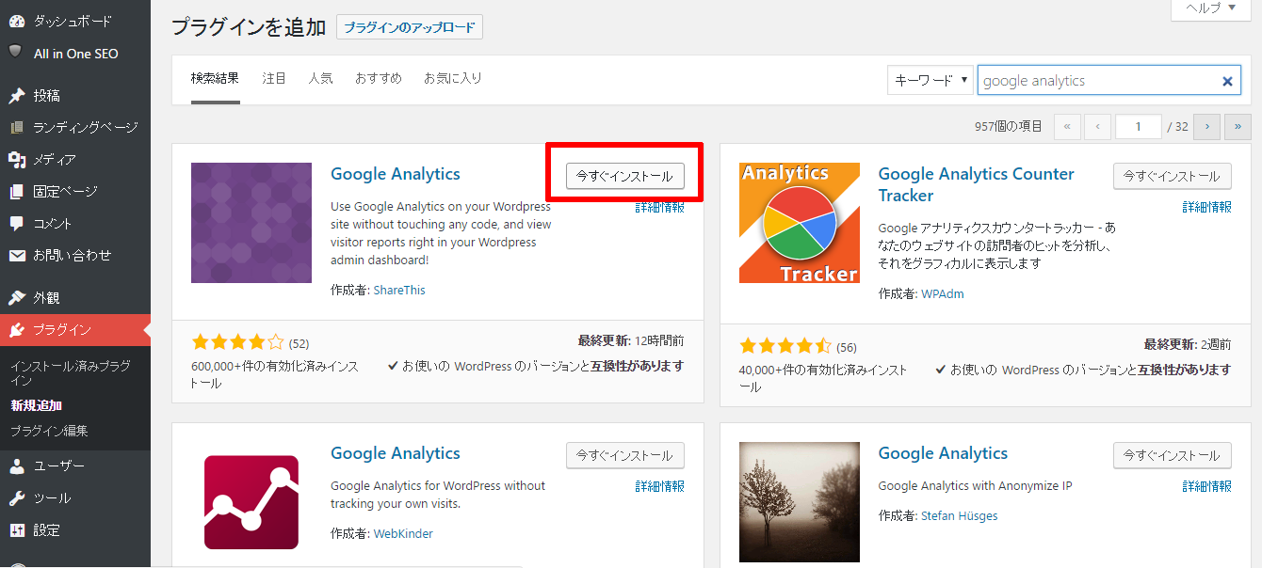This screenshot has width=1262, height=568.
Task: Click the Posts pushpin icon
Action: (16, 95)
